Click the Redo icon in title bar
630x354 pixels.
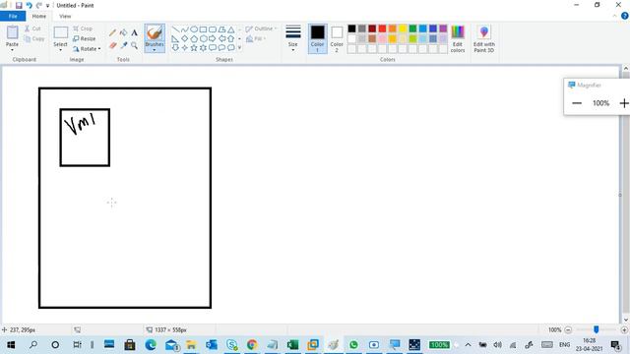click(39, 5)
